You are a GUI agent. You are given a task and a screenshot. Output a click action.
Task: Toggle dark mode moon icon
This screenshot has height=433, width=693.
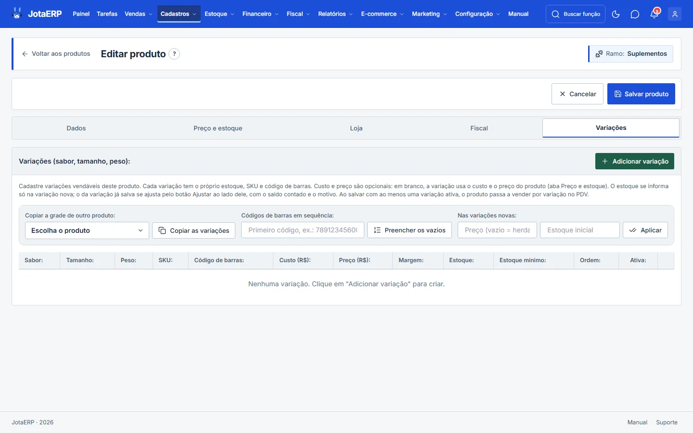point(616,14)
